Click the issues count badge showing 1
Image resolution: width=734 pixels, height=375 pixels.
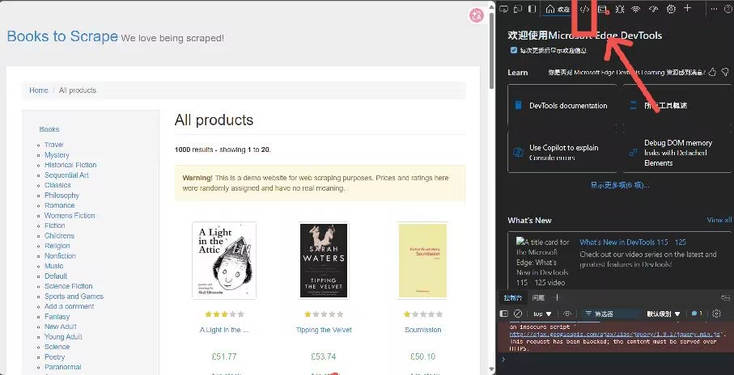coord(697,314)
